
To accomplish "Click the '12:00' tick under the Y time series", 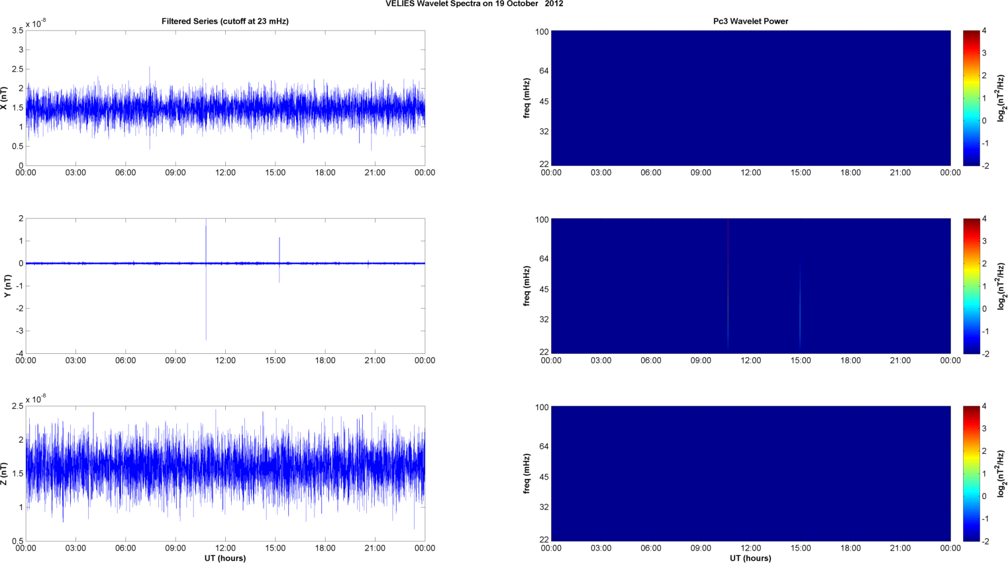I will tap(225, 361).
